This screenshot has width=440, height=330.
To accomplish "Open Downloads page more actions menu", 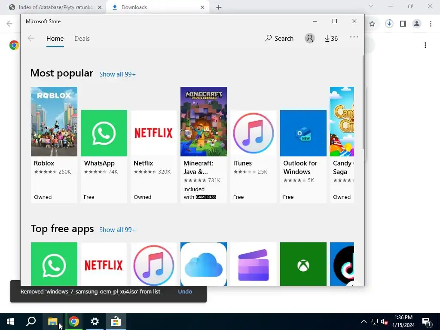I will pyautogui.click(x=425, y=45).
